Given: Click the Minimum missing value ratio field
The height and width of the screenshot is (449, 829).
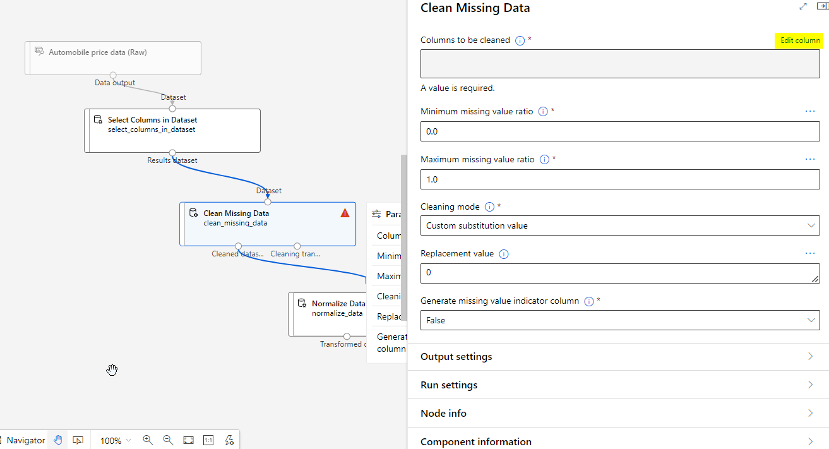Looking at the screenshot, I should 619,131.
